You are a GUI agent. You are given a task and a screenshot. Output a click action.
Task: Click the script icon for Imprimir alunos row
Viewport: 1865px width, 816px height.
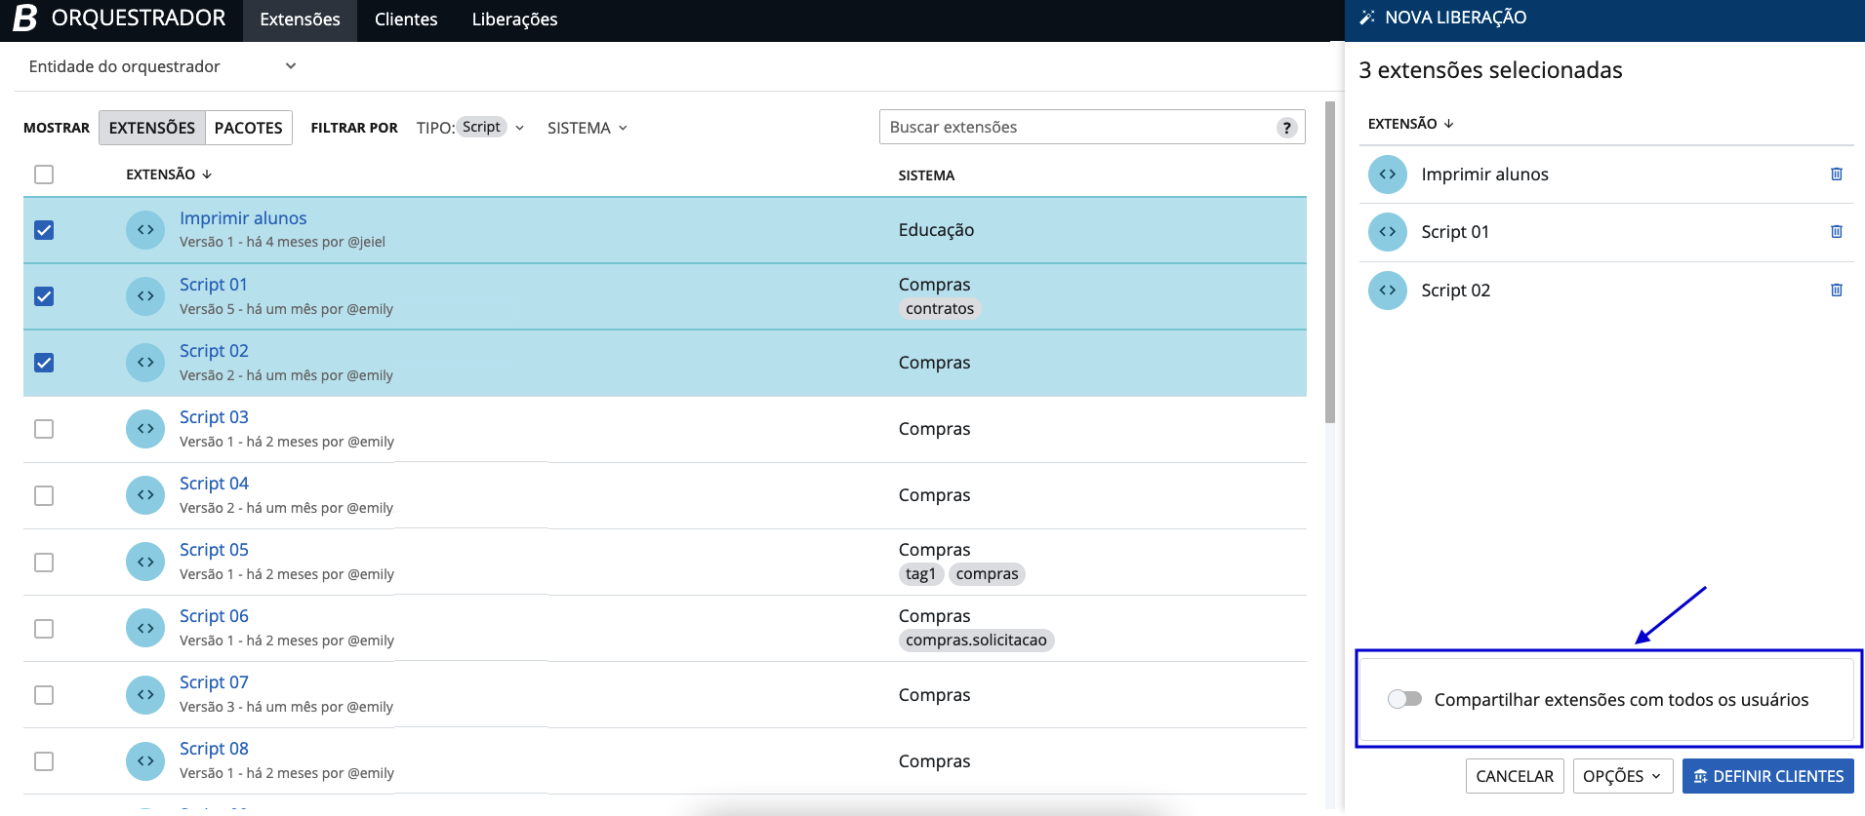(145, 230)
